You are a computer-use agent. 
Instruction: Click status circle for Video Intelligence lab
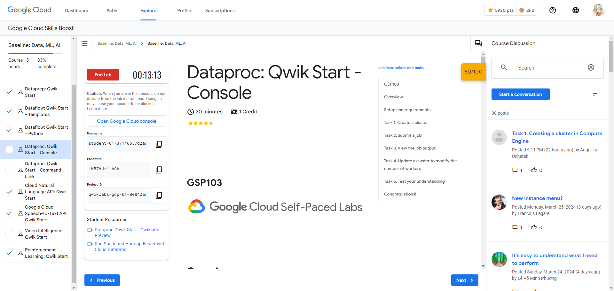(10, 234)
